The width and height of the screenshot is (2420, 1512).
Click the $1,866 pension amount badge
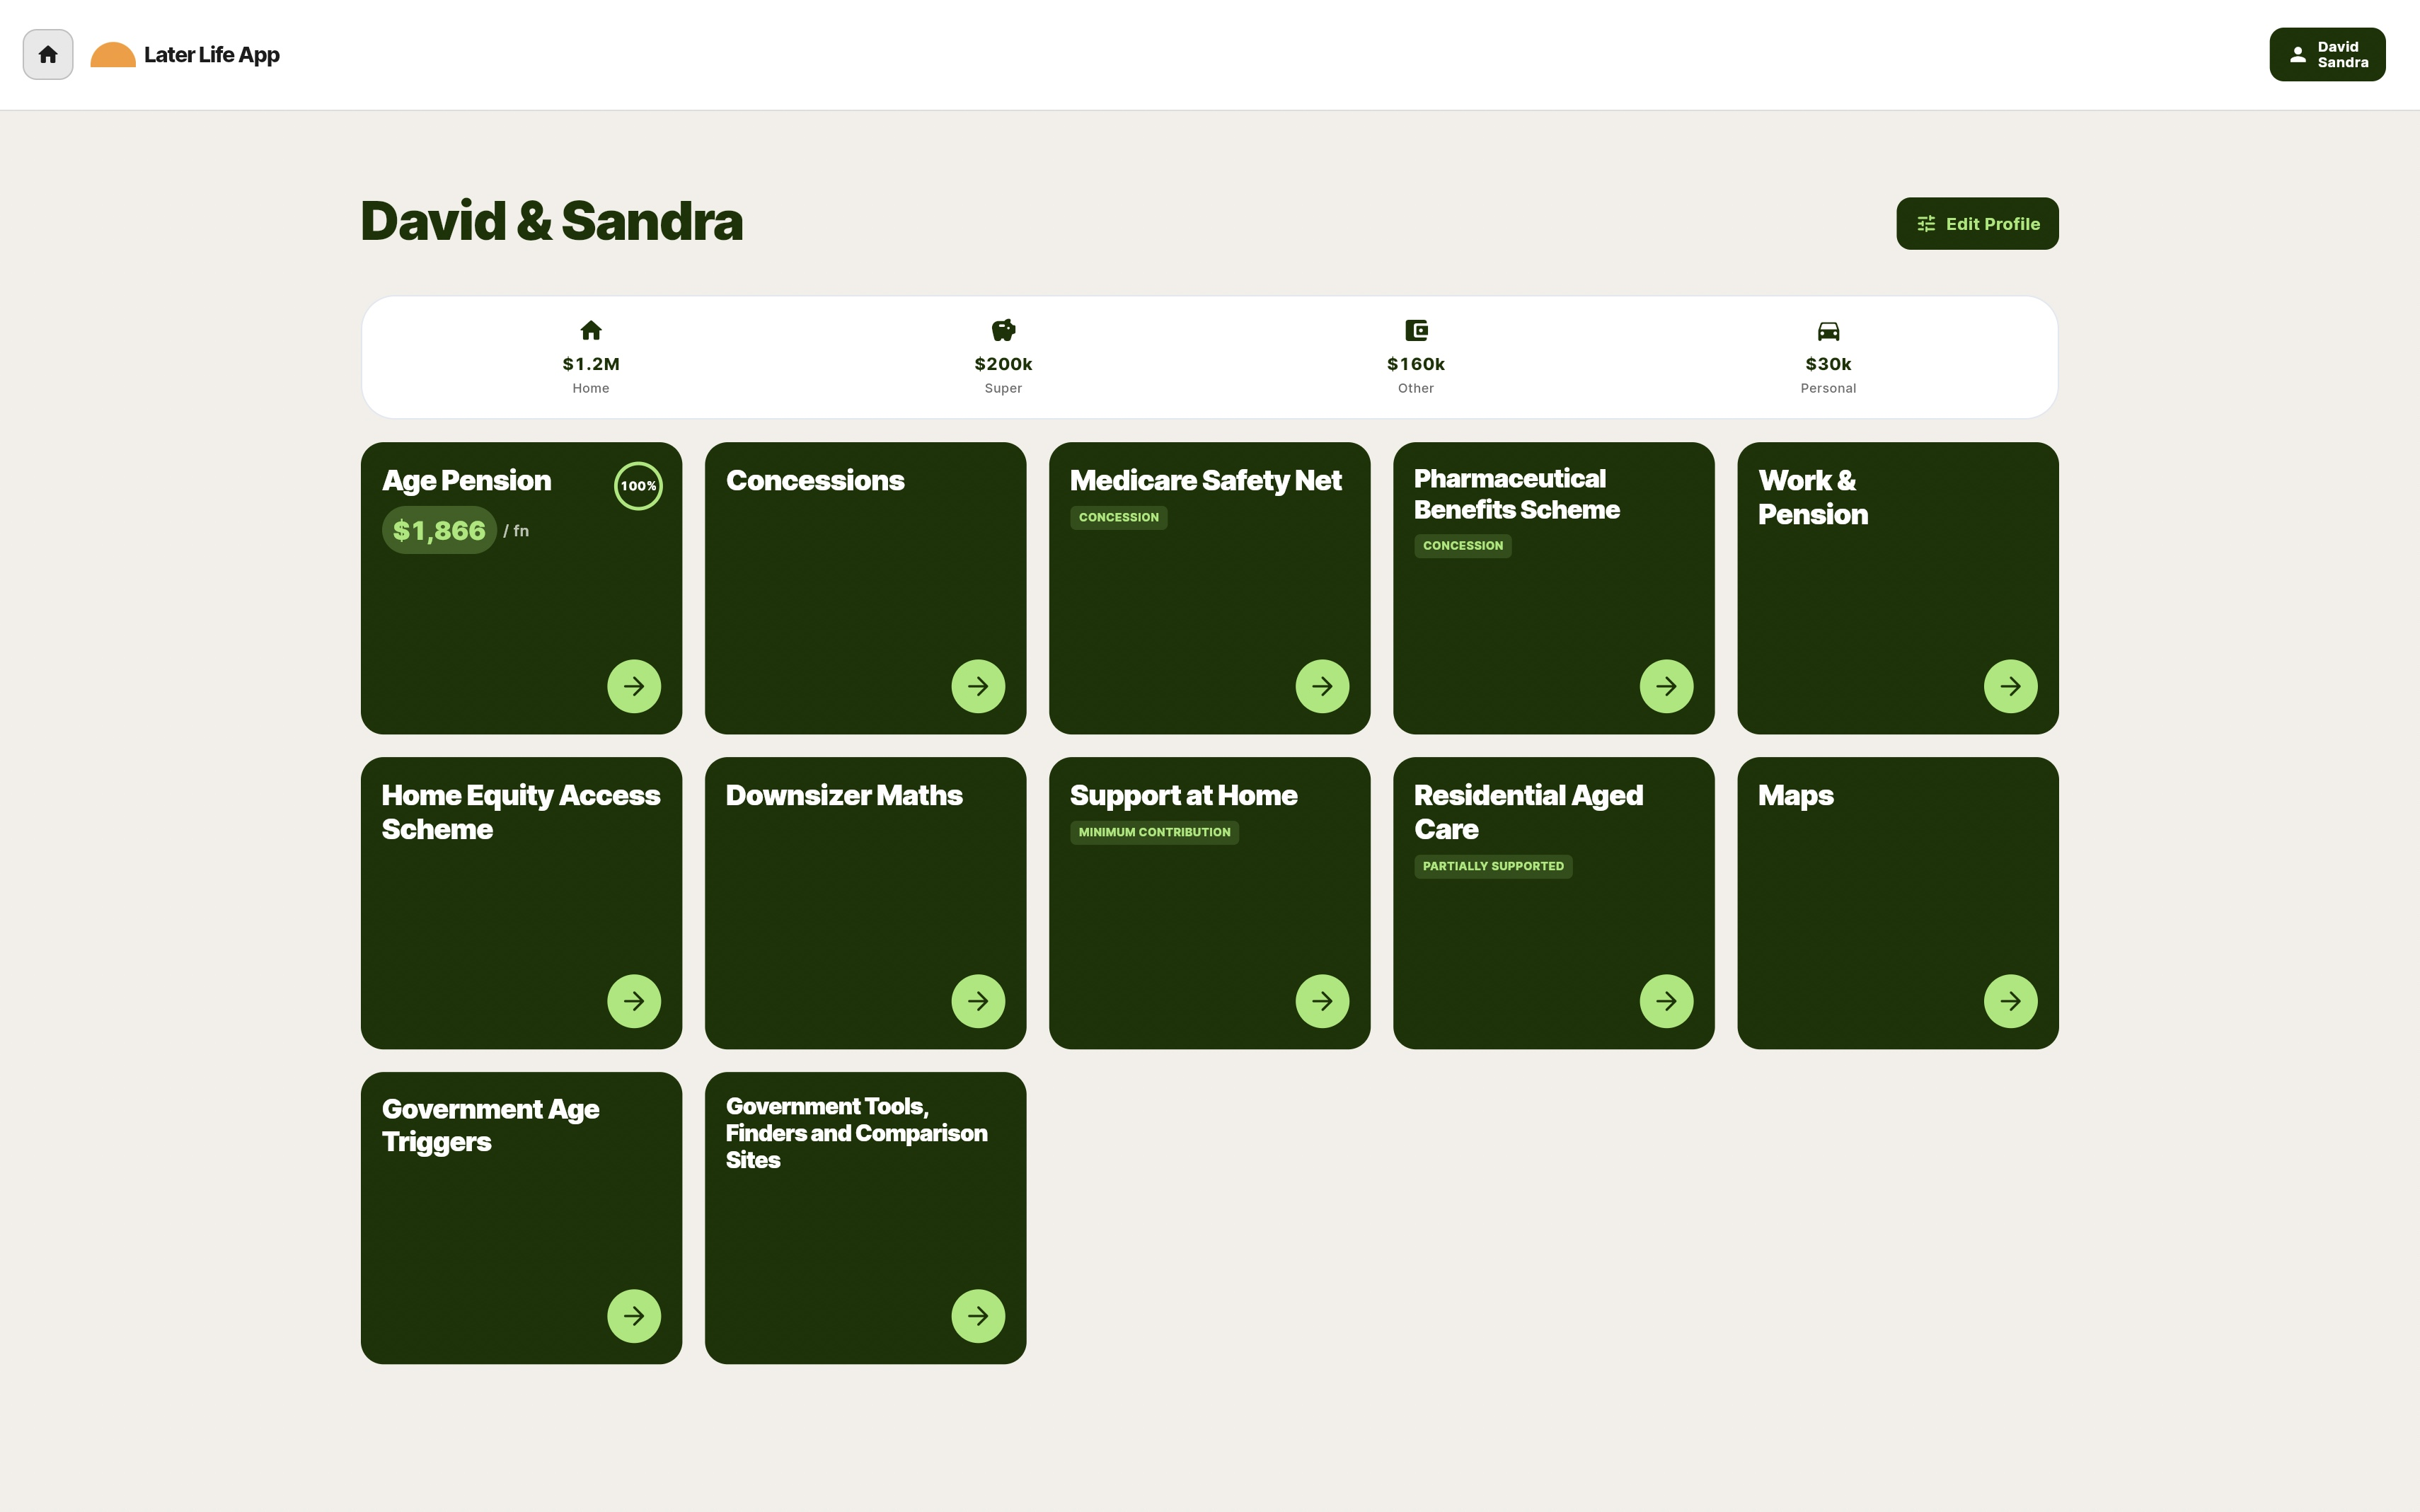point(439,530)
